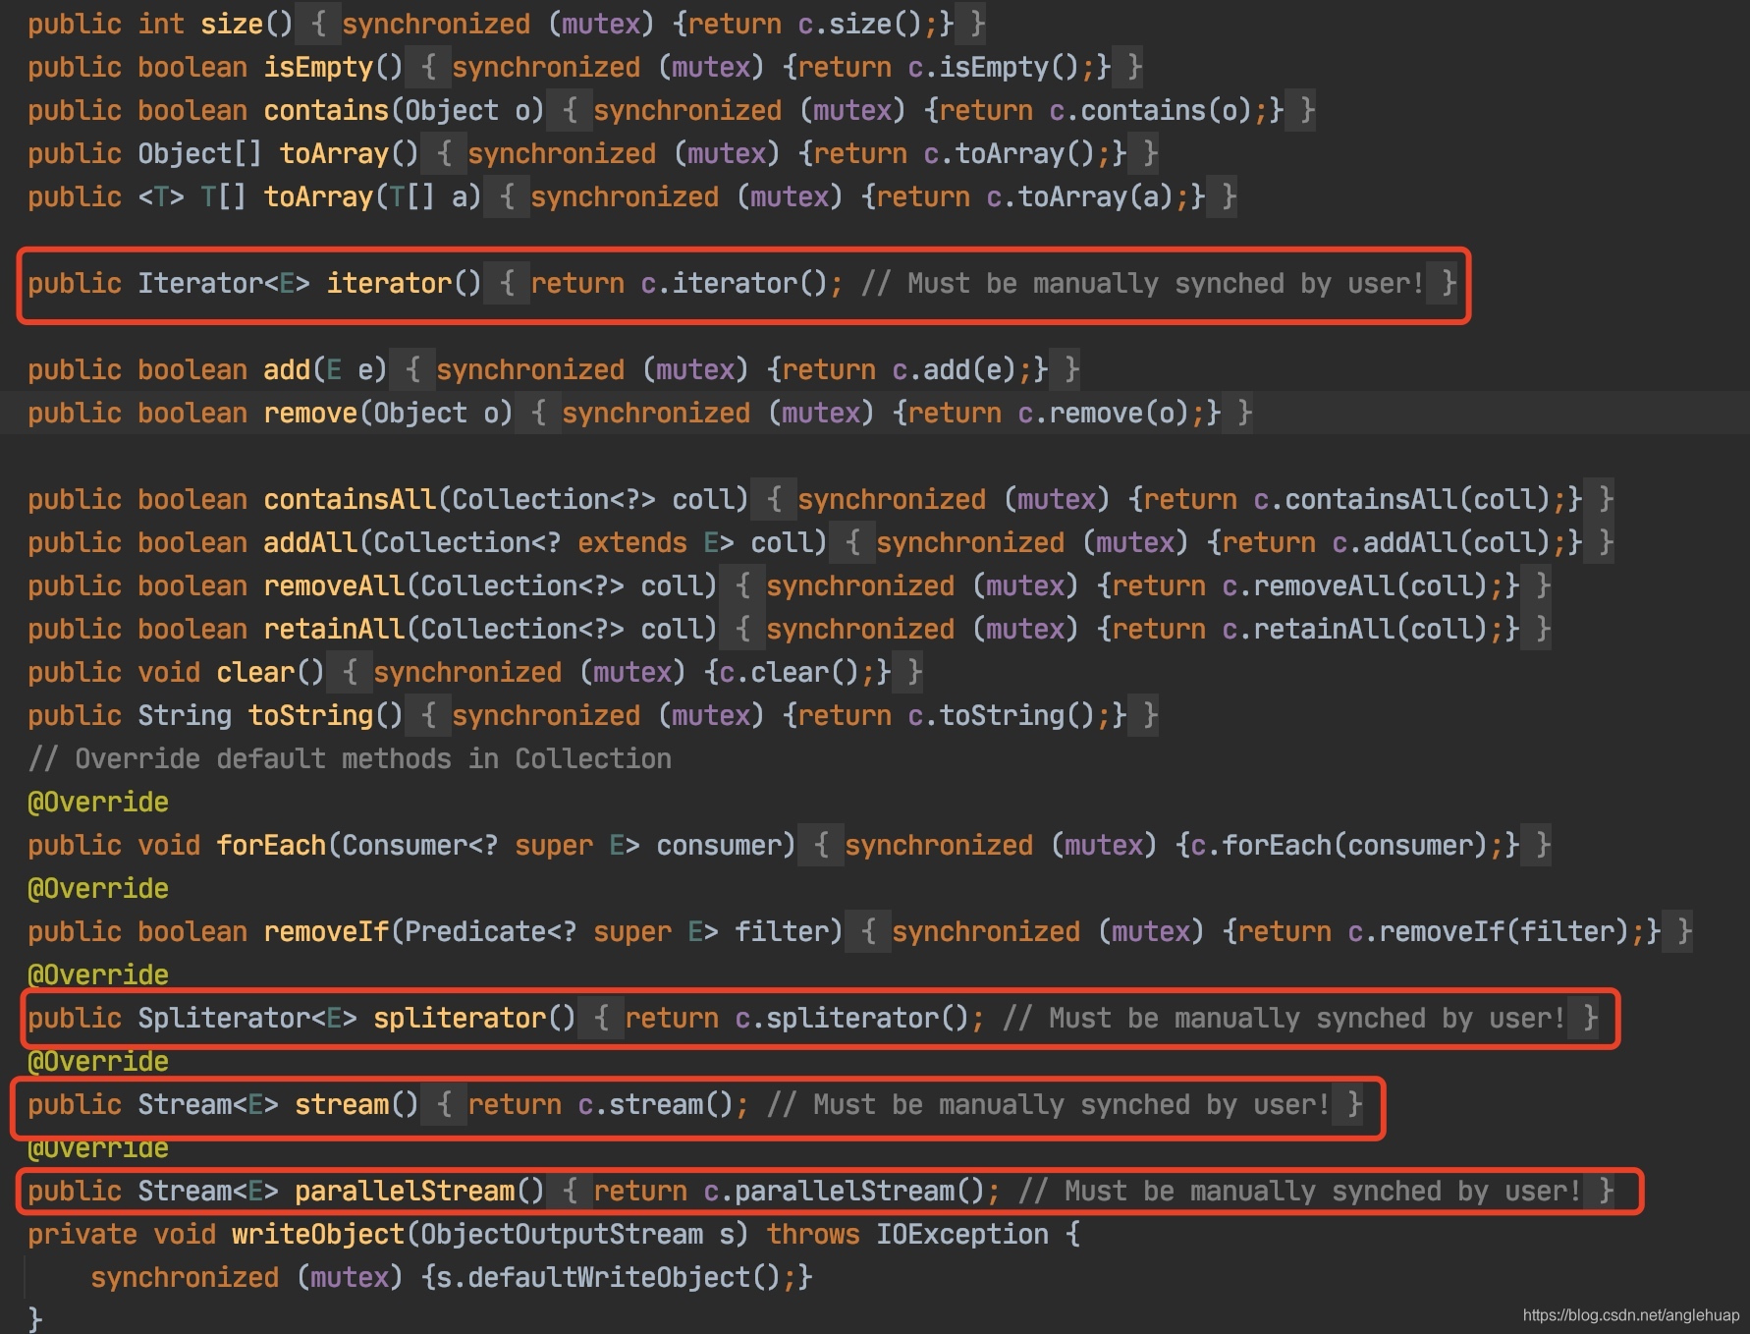Screen dimensions: 1750x1334
Task: Click the removeAll method name
Action: point(334,585)
